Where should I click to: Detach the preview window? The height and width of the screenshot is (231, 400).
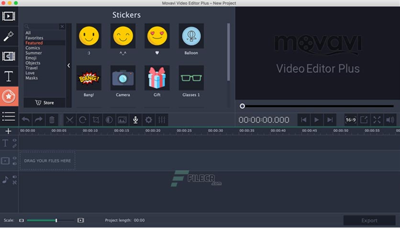tap(364, 120)
